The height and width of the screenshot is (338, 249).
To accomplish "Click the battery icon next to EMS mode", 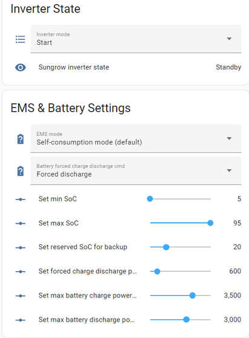I will coord(21,139).
